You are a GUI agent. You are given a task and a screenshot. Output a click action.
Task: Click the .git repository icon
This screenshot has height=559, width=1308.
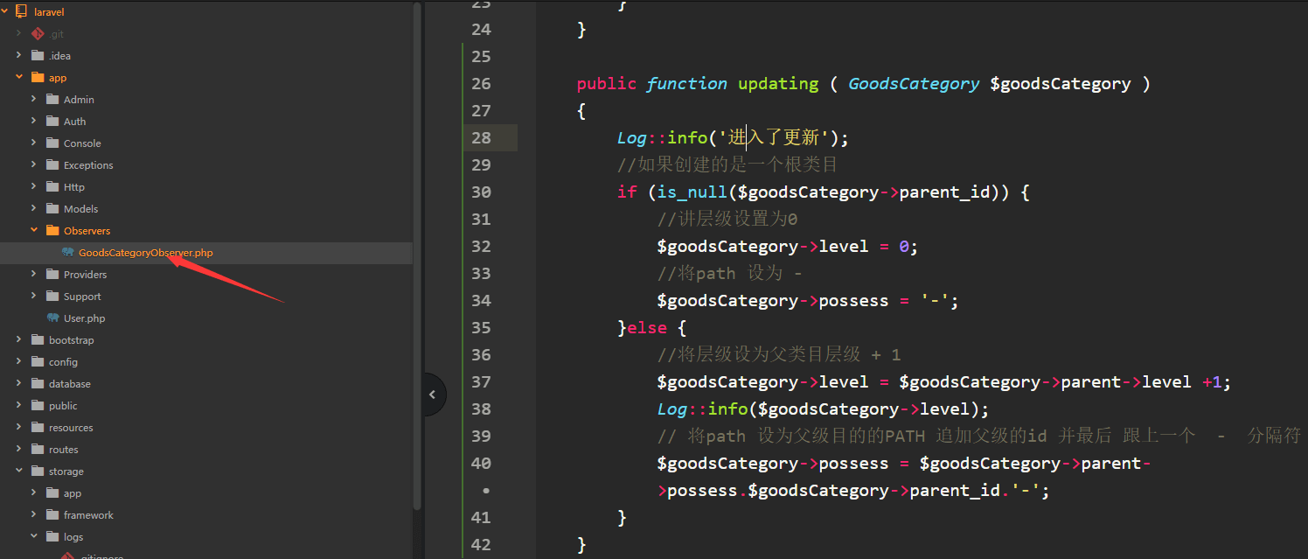pyautogui.click(x=37, y=33)
